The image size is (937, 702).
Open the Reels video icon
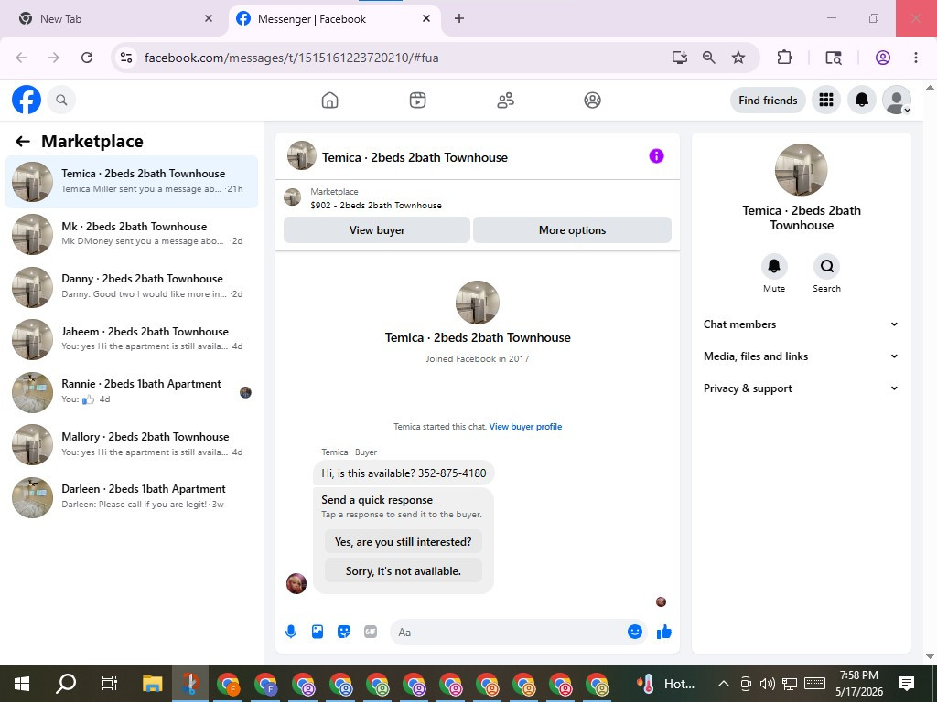417,100
